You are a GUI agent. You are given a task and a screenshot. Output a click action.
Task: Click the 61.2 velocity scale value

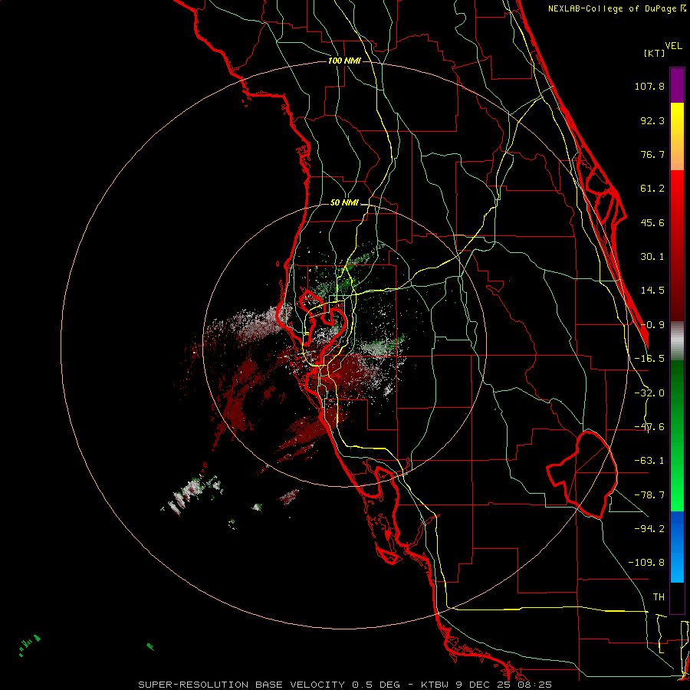tap(652, 189)
